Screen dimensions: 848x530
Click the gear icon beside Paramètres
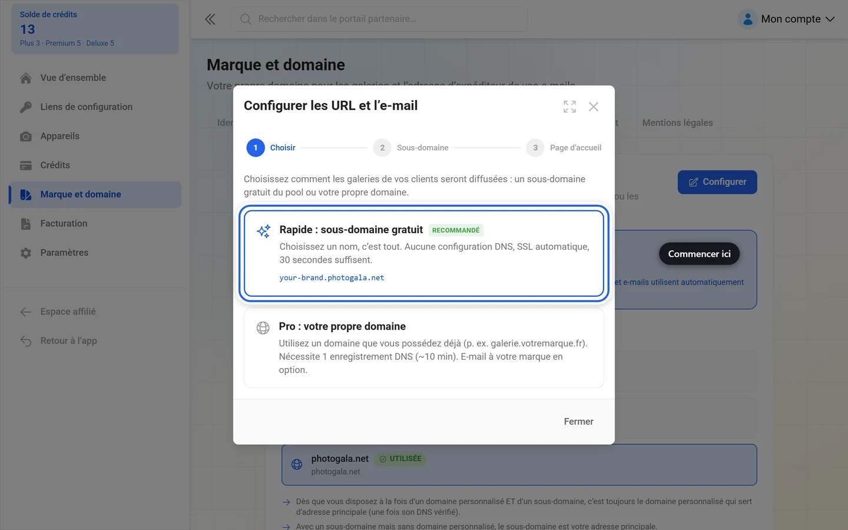point(26,253)
